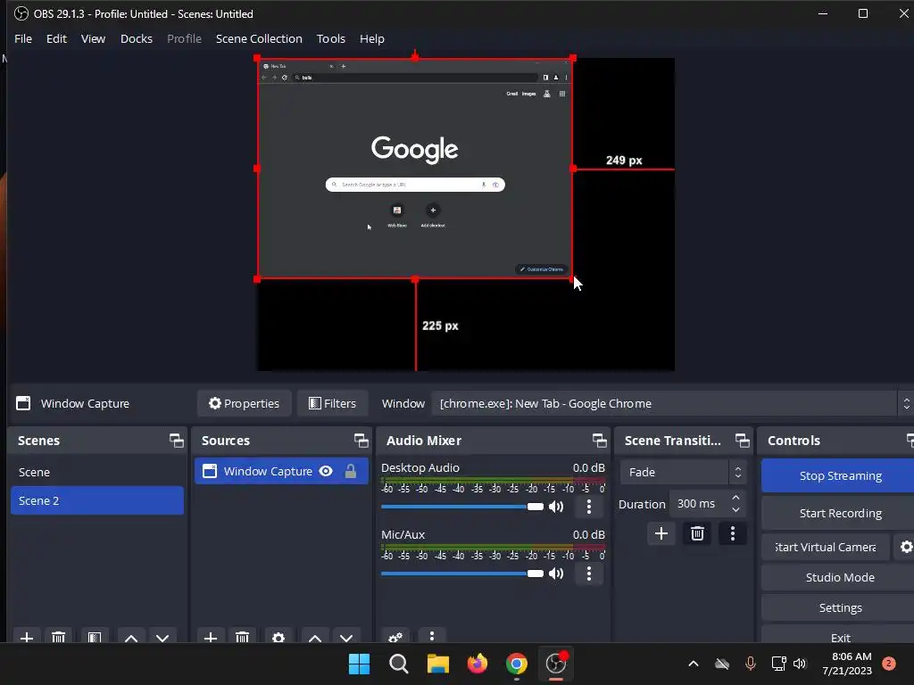Click the Duration 300 ms field
Viewport: 914px width, 685px height.
tap(699, 504)
